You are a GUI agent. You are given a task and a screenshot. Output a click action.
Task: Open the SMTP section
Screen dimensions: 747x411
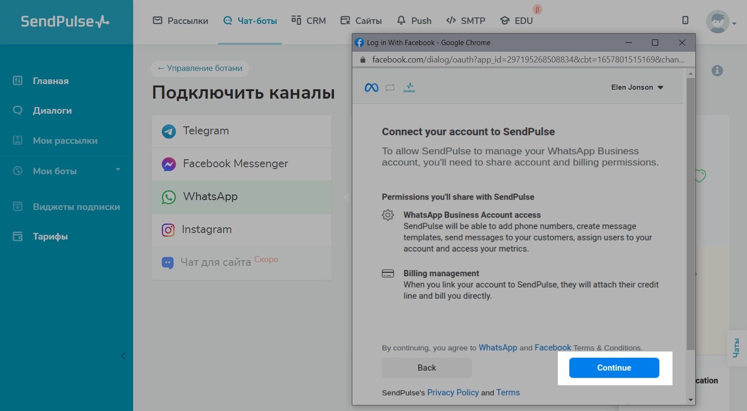[466, 21]
